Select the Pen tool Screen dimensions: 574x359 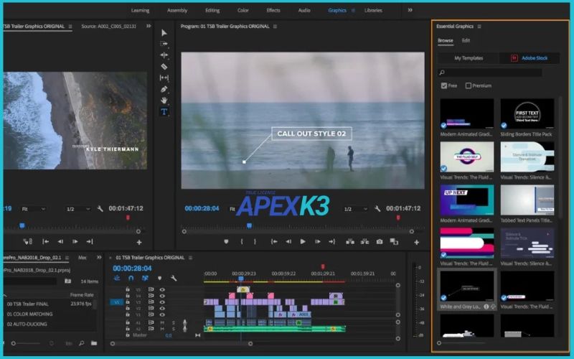pyautogui.click(x=164, y=89)
